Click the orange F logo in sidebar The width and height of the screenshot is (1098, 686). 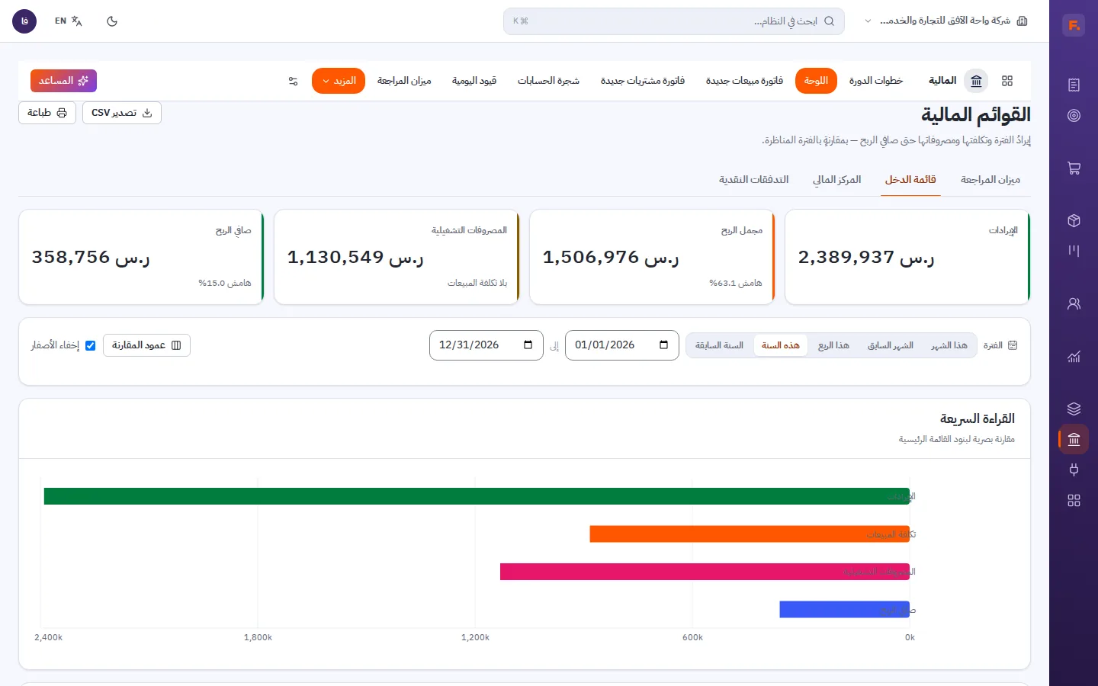[x=1074, y=25]
